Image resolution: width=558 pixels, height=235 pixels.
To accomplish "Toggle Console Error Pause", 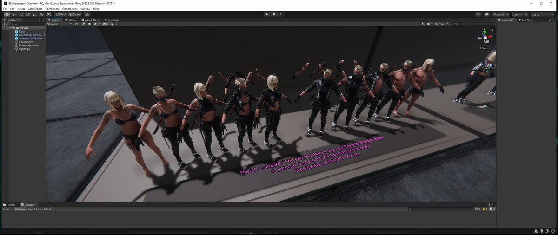I will 35,209.
